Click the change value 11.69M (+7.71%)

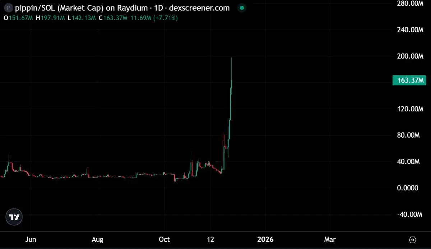154,18
